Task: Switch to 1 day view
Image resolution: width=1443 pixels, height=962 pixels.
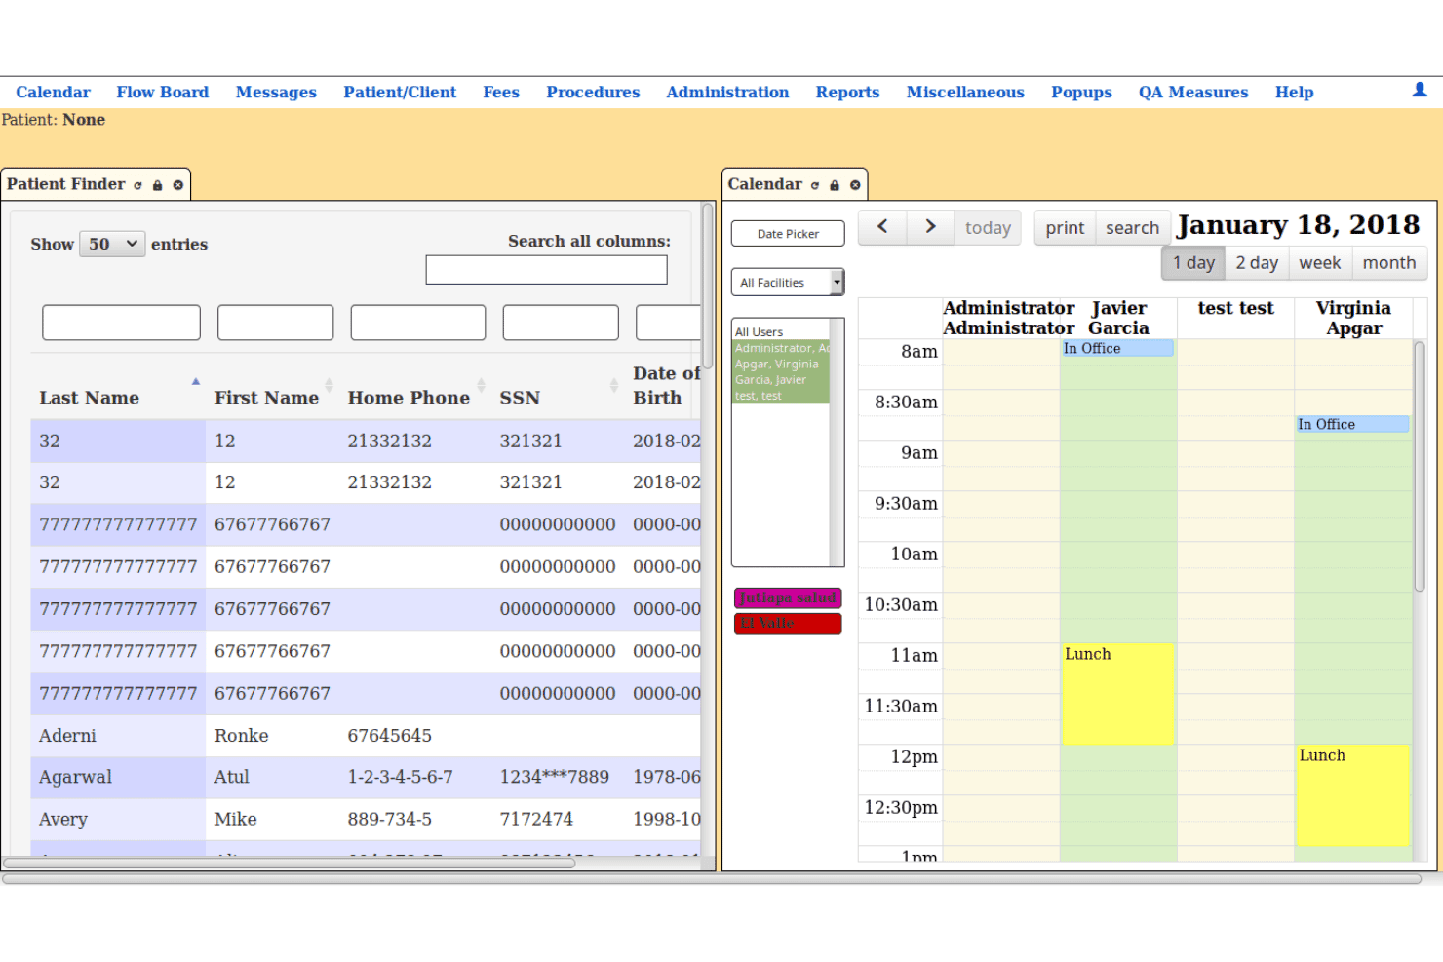Action: coord(1193,263)
